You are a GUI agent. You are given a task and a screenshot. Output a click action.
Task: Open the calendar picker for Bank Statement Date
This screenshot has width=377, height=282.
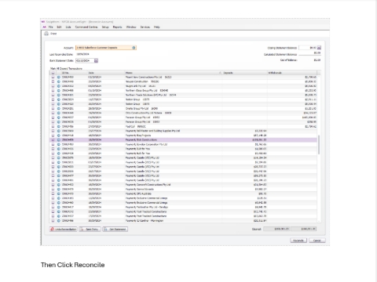[x=96, y=60]
